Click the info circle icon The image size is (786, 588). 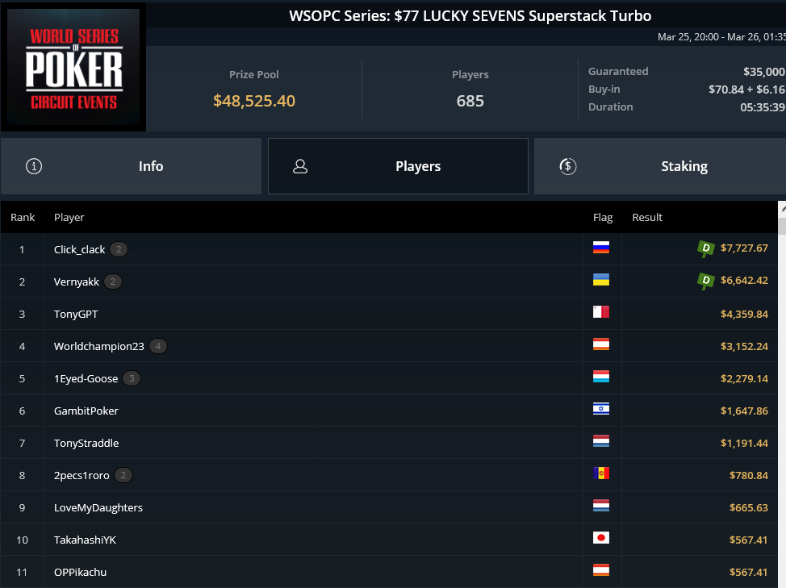pyautogui.click(x=34, y=166)
